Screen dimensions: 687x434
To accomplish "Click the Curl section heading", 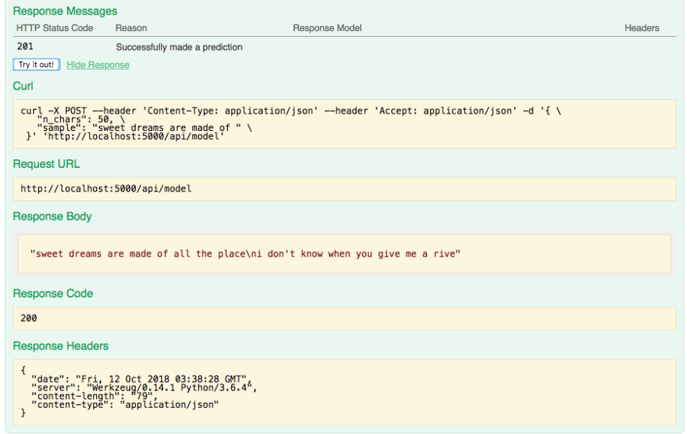I will click(23, 86).
